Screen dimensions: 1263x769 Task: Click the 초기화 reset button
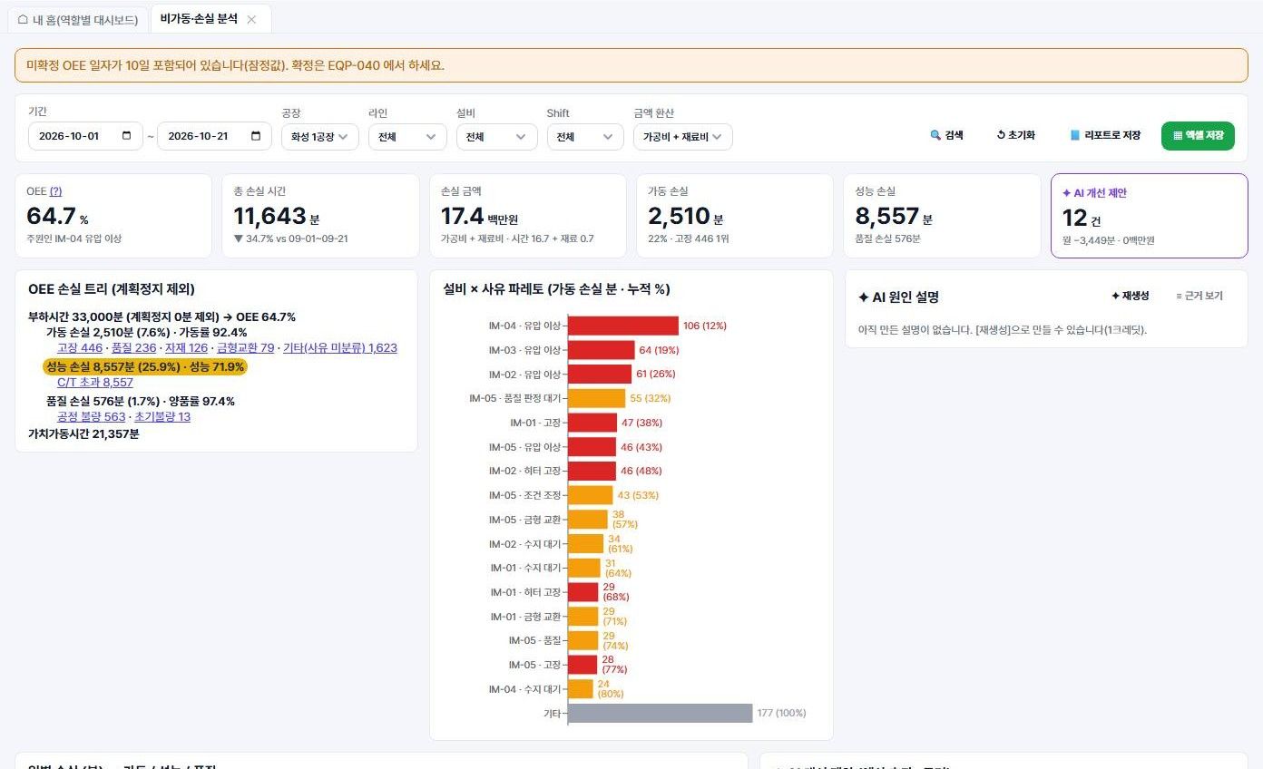(x=1015, y=135)
